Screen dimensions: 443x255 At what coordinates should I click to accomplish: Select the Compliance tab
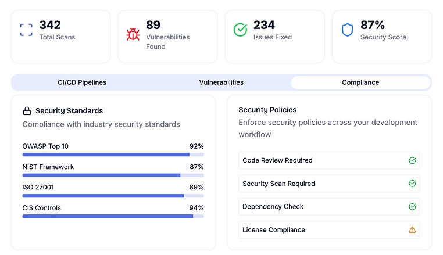coord(360,82)
